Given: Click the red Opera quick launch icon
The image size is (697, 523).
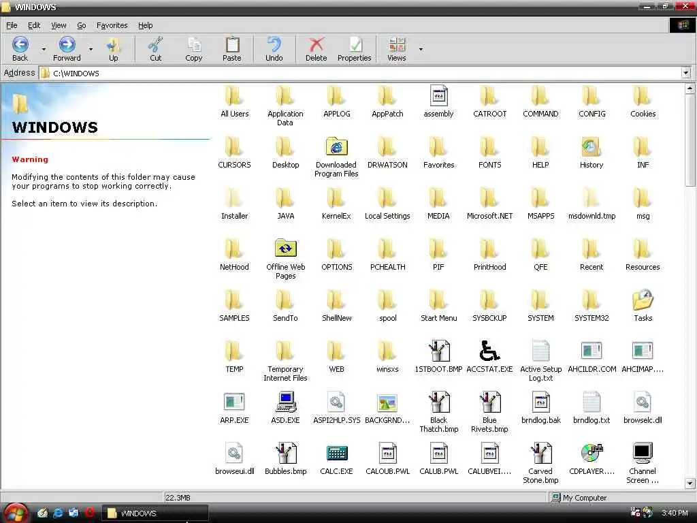Looking at the screenshot, I should (89, 513).
